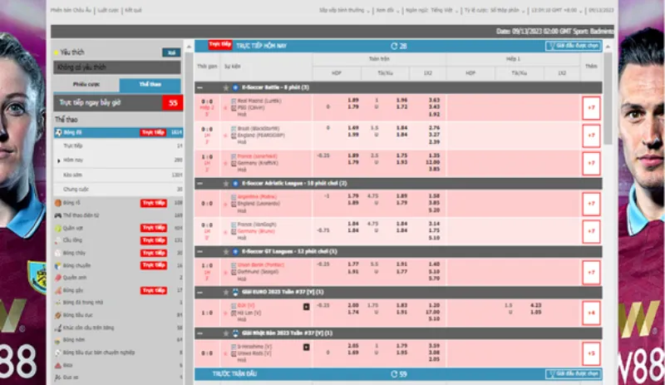Select the basketball icon for Bóng rổ
The image size is (665, 385).
(58, 203)
